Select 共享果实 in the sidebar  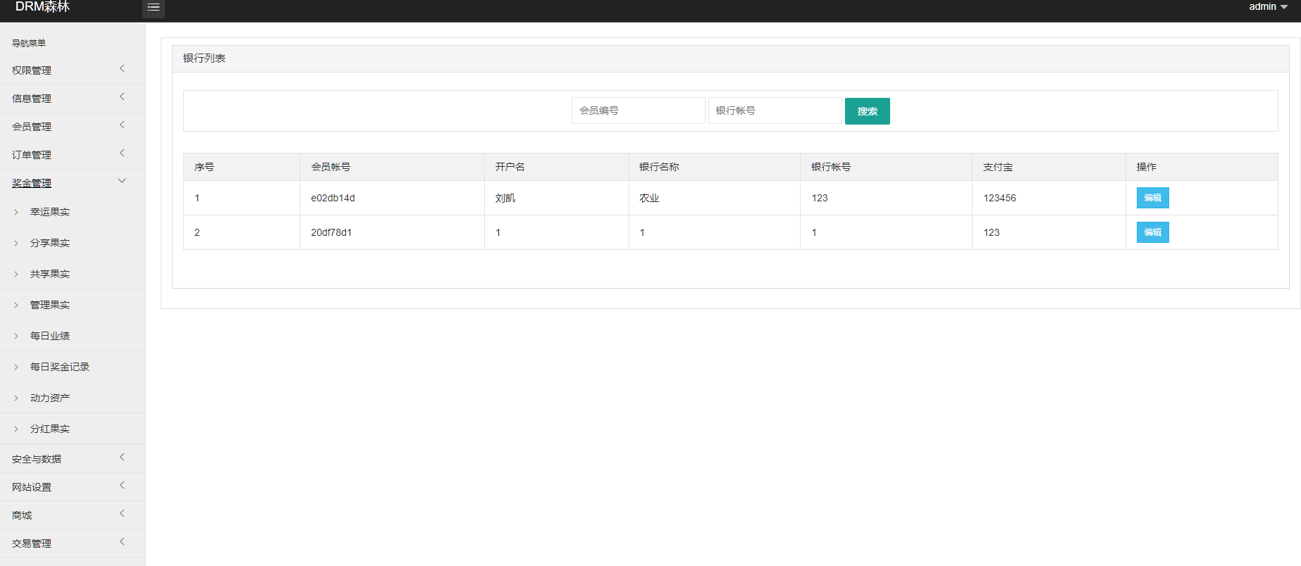(x=49, y=274)
